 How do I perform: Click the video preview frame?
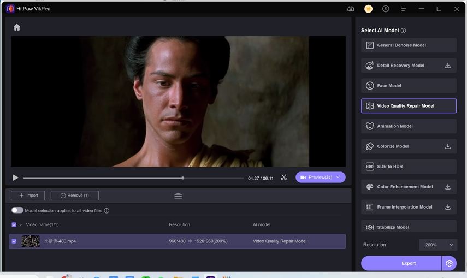coord(178,102)
